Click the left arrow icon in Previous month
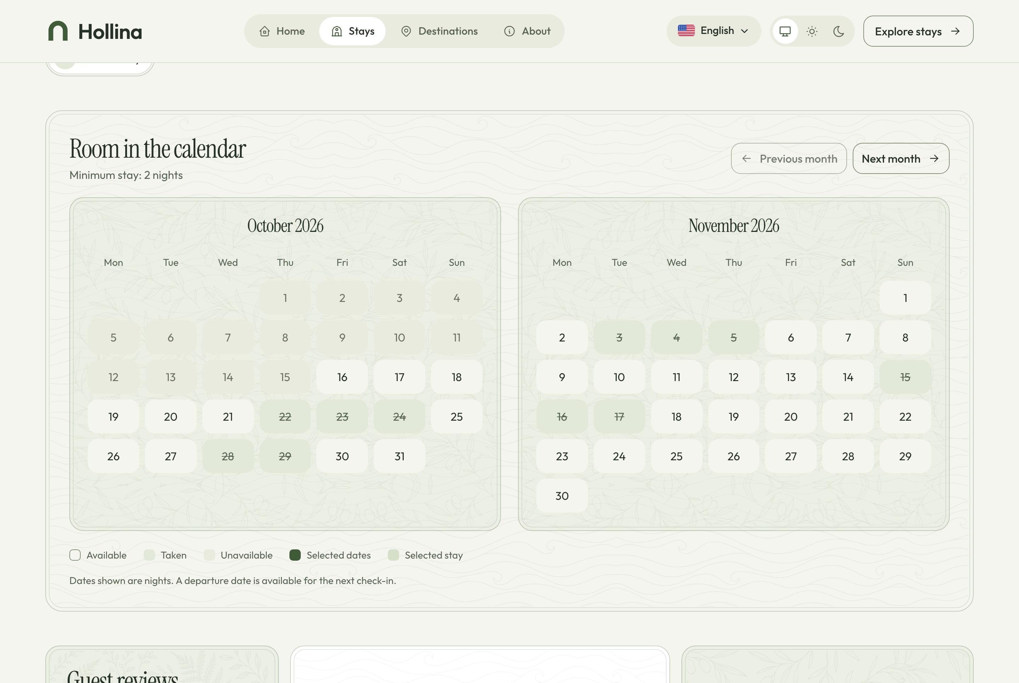Image resolution: width=1019 pixels, height=683 pixels. coord(746,158)
